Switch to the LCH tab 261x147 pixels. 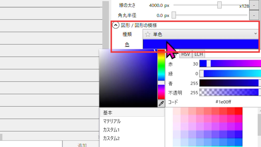(199, 54)
